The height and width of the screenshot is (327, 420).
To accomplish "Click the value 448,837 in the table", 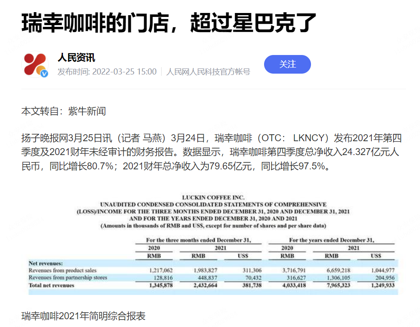I will point(207,278).
